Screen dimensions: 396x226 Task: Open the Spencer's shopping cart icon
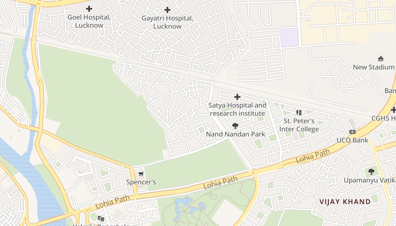pyautogui.click(x=141, y=174)
